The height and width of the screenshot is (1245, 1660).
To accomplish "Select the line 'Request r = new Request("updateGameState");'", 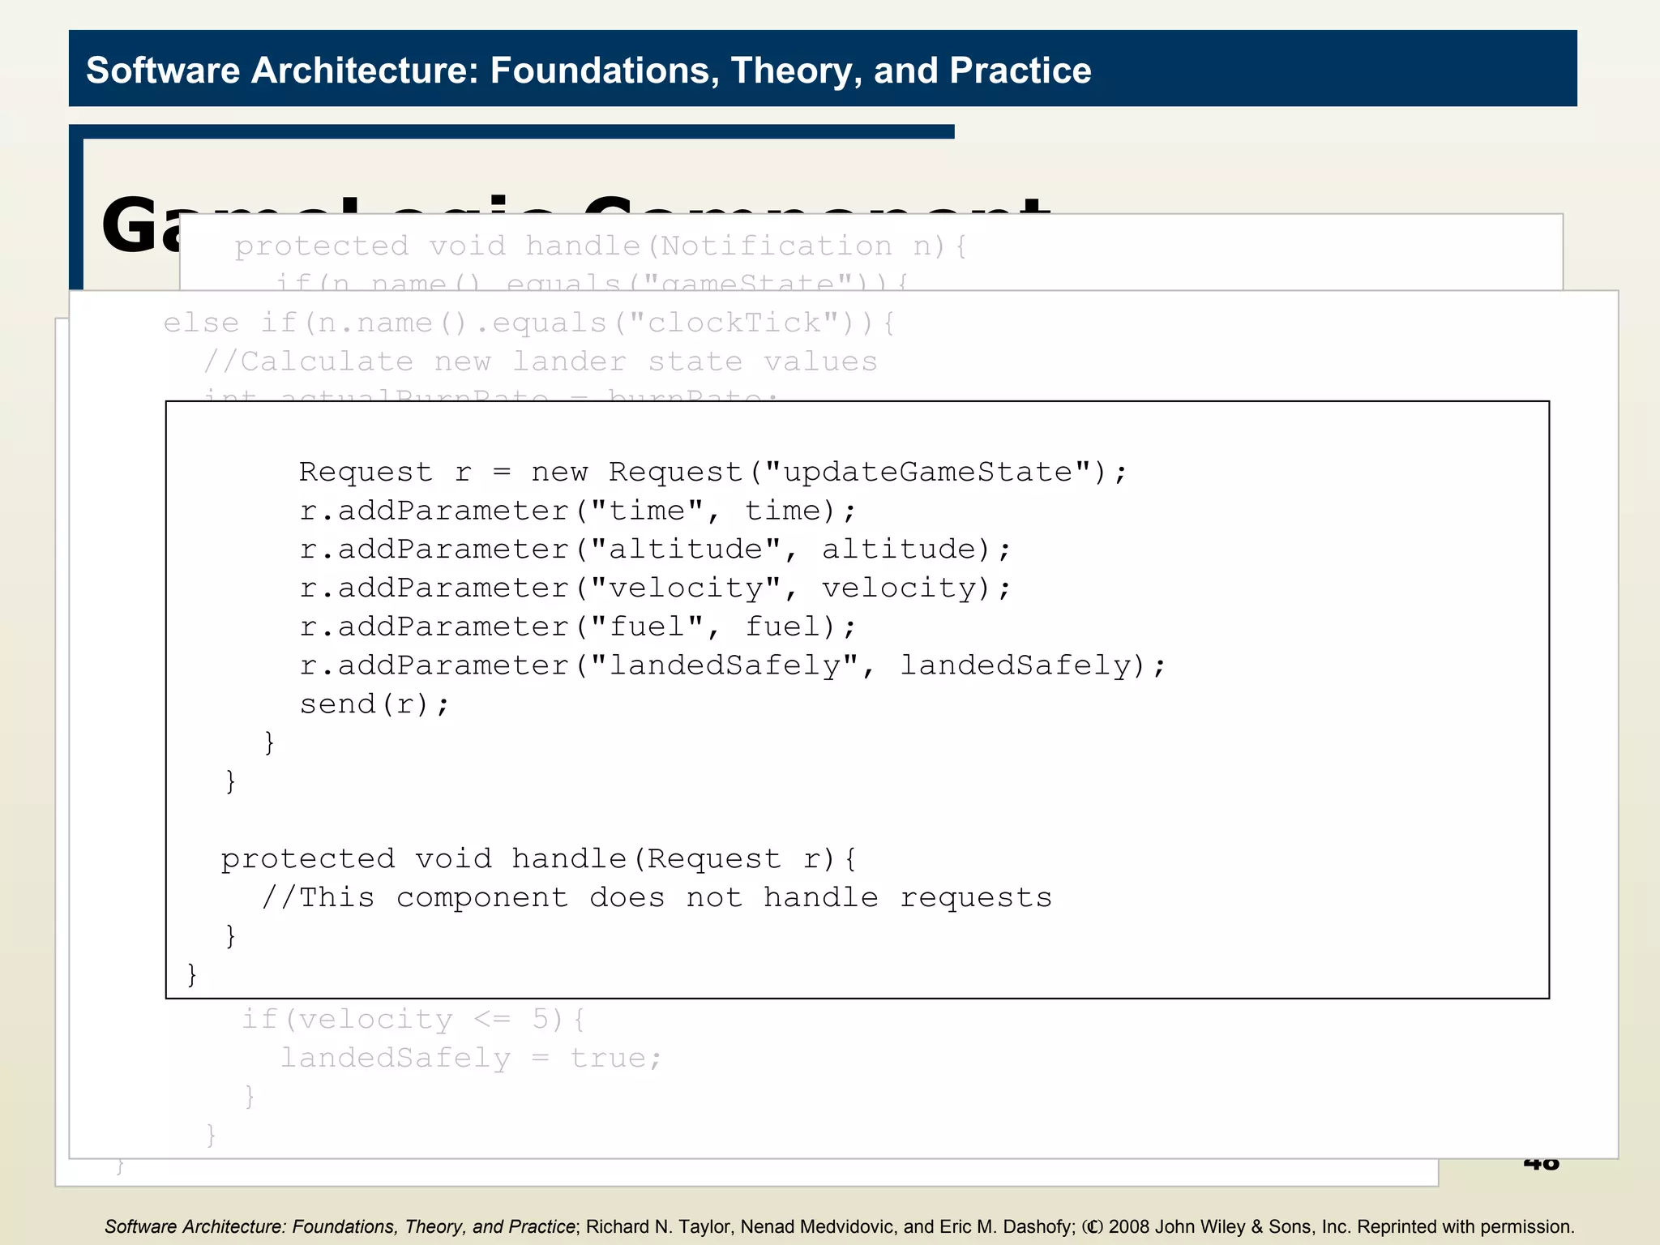I will click(712, 472).
